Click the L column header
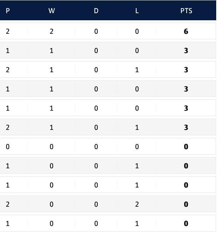Screen dimensions: 218x232 coord(137,11)
